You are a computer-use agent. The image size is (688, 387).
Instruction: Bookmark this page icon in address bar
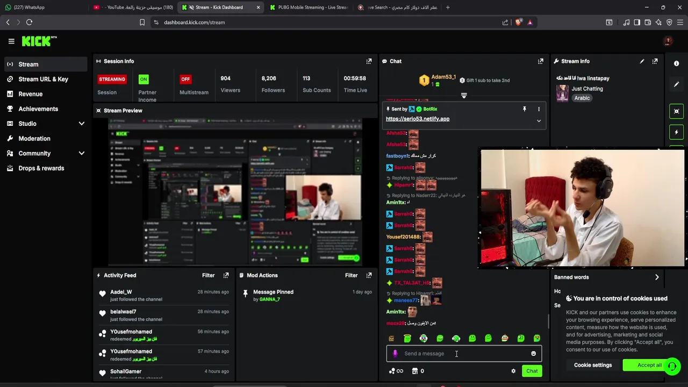tap(142, 22)
